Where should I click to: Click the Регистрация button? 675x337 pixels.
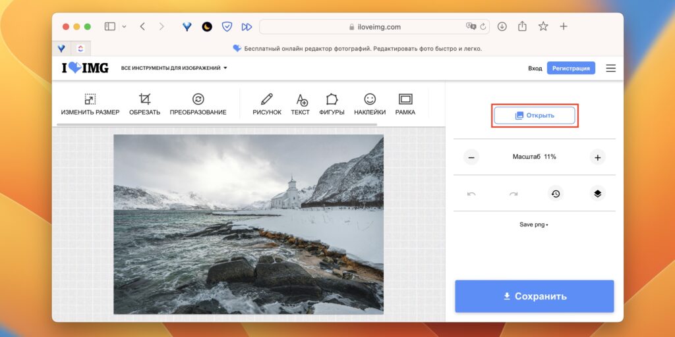[571, 68]
